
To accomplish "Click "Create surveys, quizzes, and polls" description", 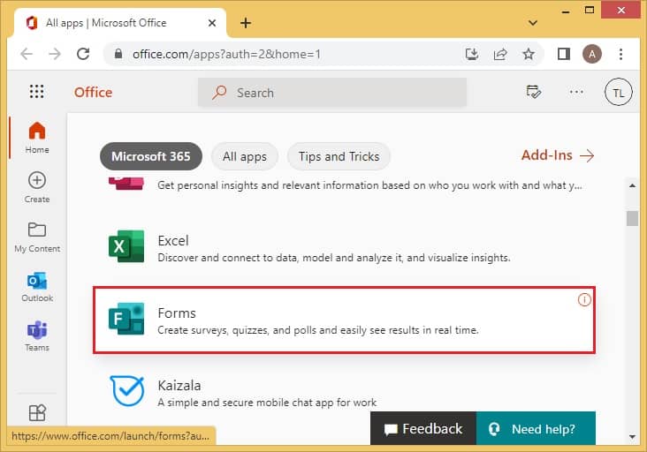I will tap(318, 330).
